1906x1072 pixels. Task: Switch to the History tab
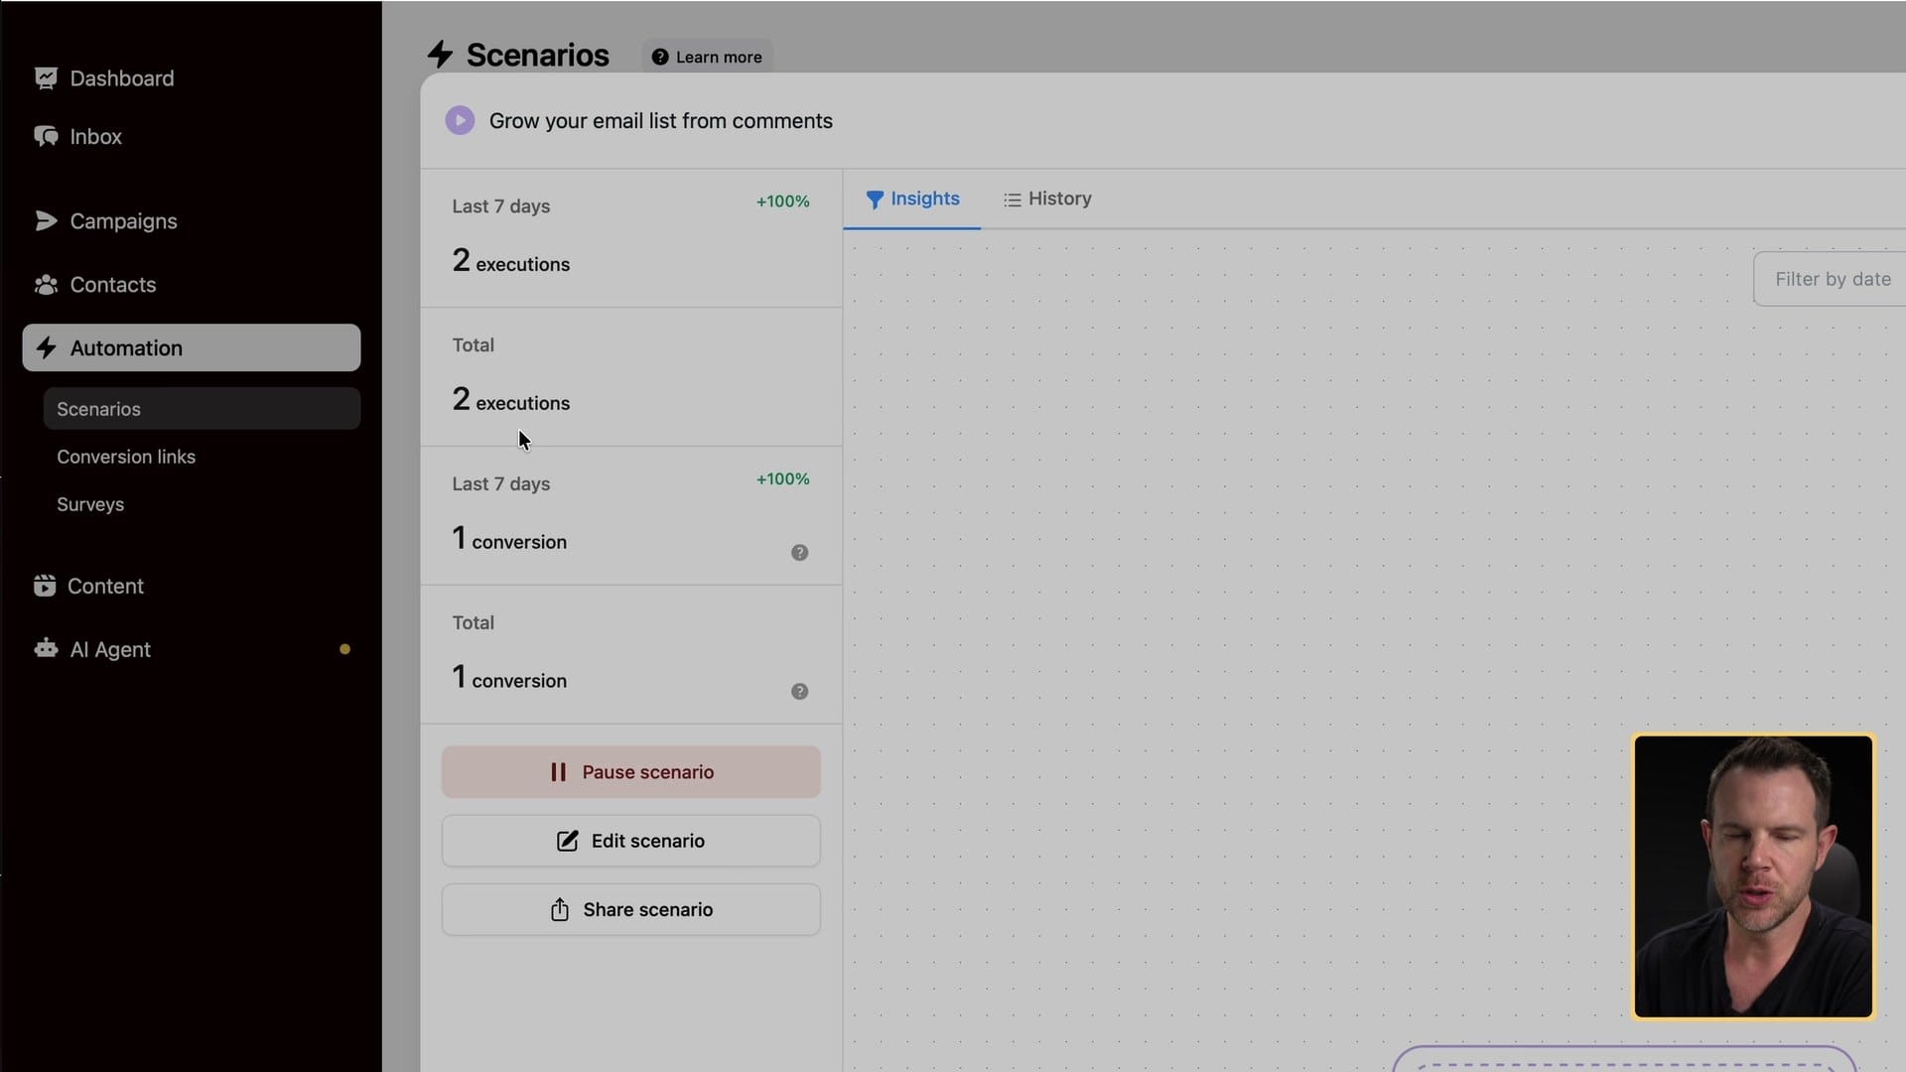pyautogui.click(x=1047, y=199)
